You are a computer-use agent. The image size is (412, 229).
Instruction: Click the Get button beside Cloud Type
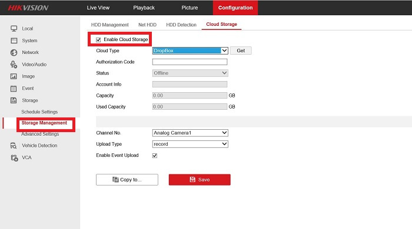click(x=241, y=50)
